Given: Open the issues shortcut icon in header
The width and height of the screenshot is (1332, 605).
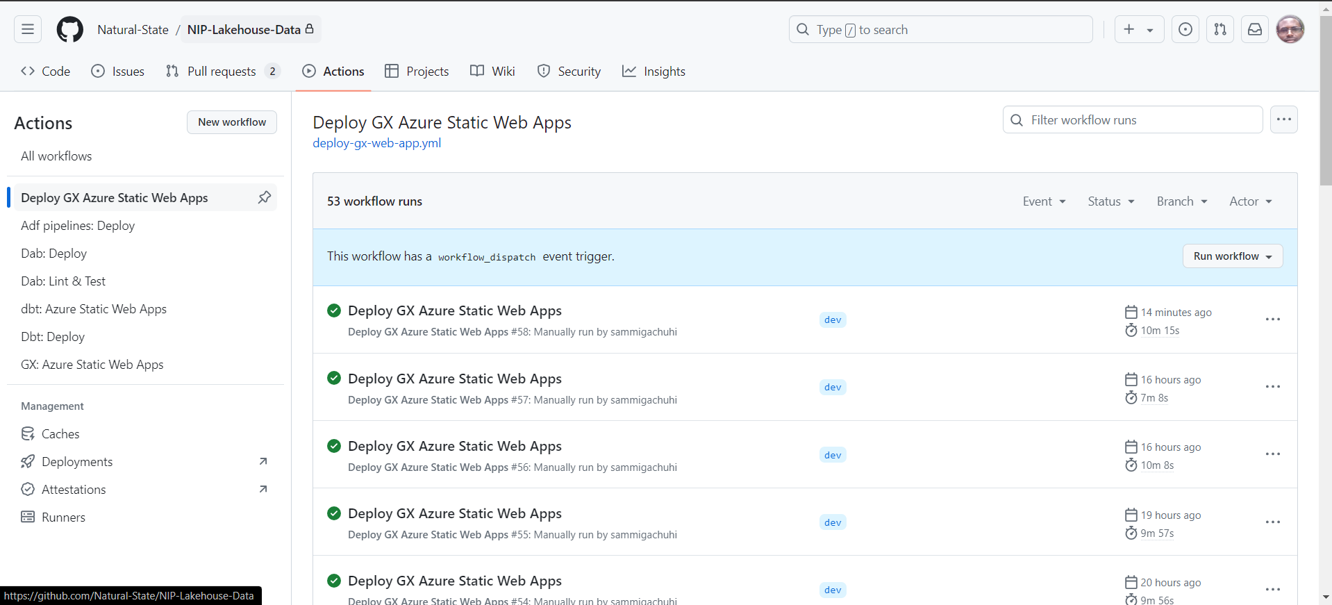Looking at the screenshot, I should [1185, 29].
